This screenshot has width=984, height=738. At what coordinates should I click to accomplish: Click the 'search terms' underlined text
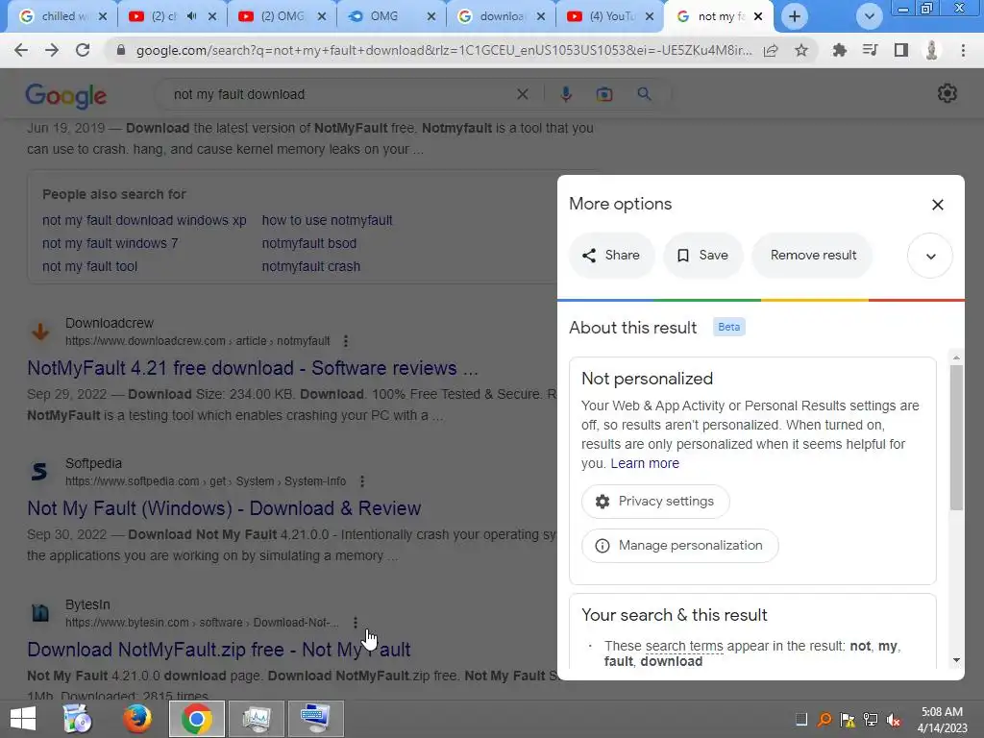point(684,646)
